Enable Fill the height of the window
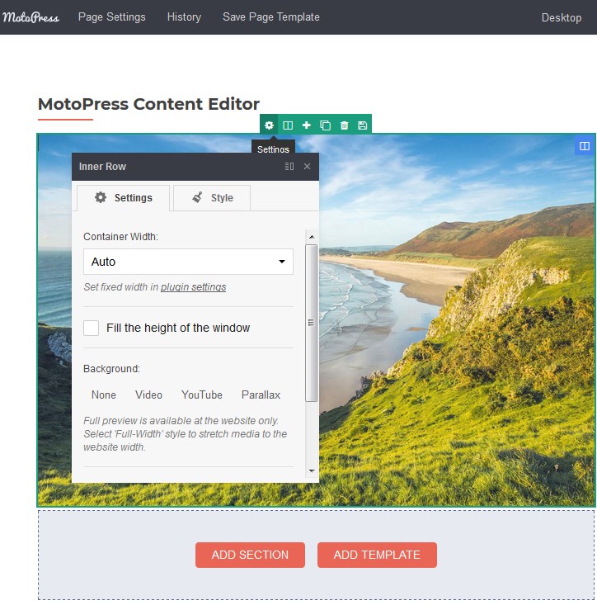597x605 pixels. click(92, 328)
